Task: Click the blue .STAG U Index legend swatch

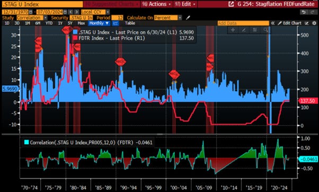Action: (x=75, y=32)
